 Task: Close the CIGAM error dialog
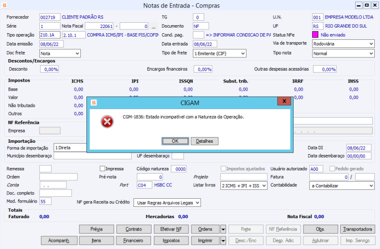click(284, 101)
